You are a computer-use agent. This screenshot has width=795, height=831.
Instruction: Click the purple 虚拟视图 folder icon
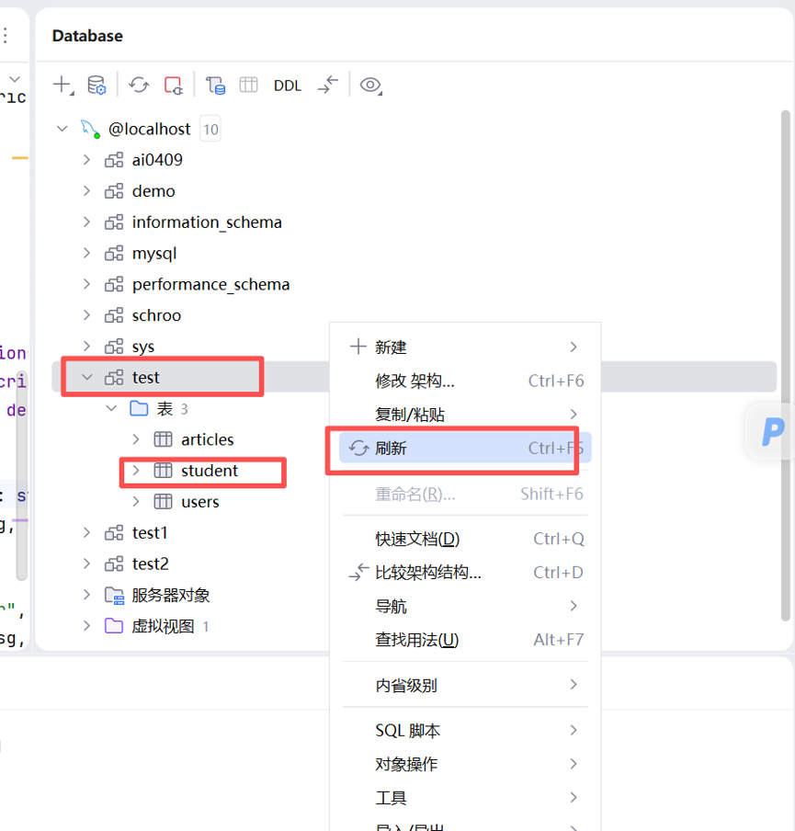[114, 626]
